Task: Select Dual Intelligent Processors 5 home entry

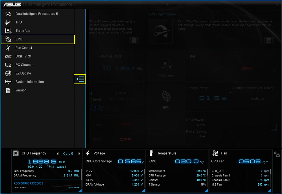Action: click(x=37, y=14)
